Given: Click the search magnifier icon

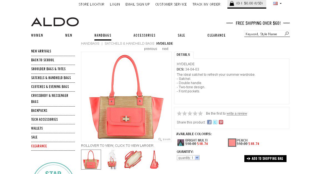Looking at the screenshot, I should [287, 34].
